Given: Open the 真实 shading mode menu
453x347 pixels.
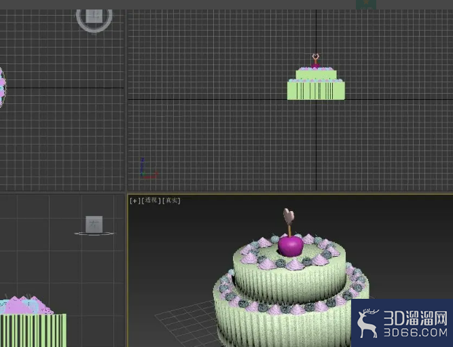Looking at the screenshot, I should [171, 200].
